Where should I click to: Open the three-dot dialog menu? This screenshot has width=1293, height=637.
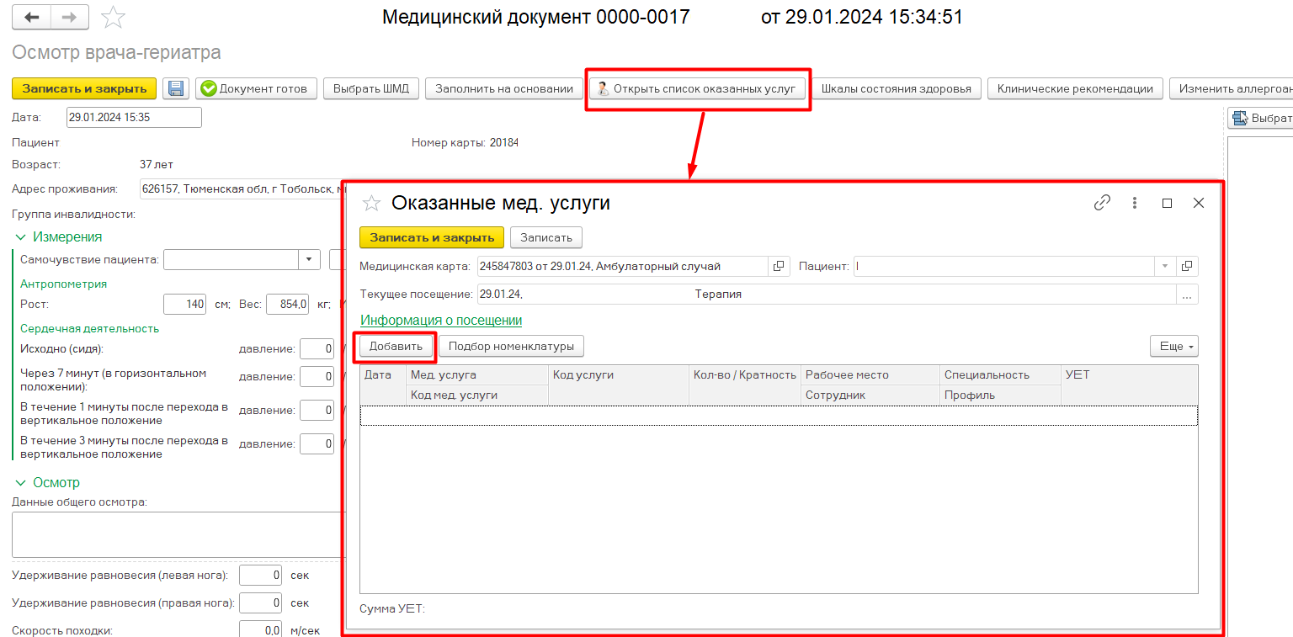tap(1135, 203)
